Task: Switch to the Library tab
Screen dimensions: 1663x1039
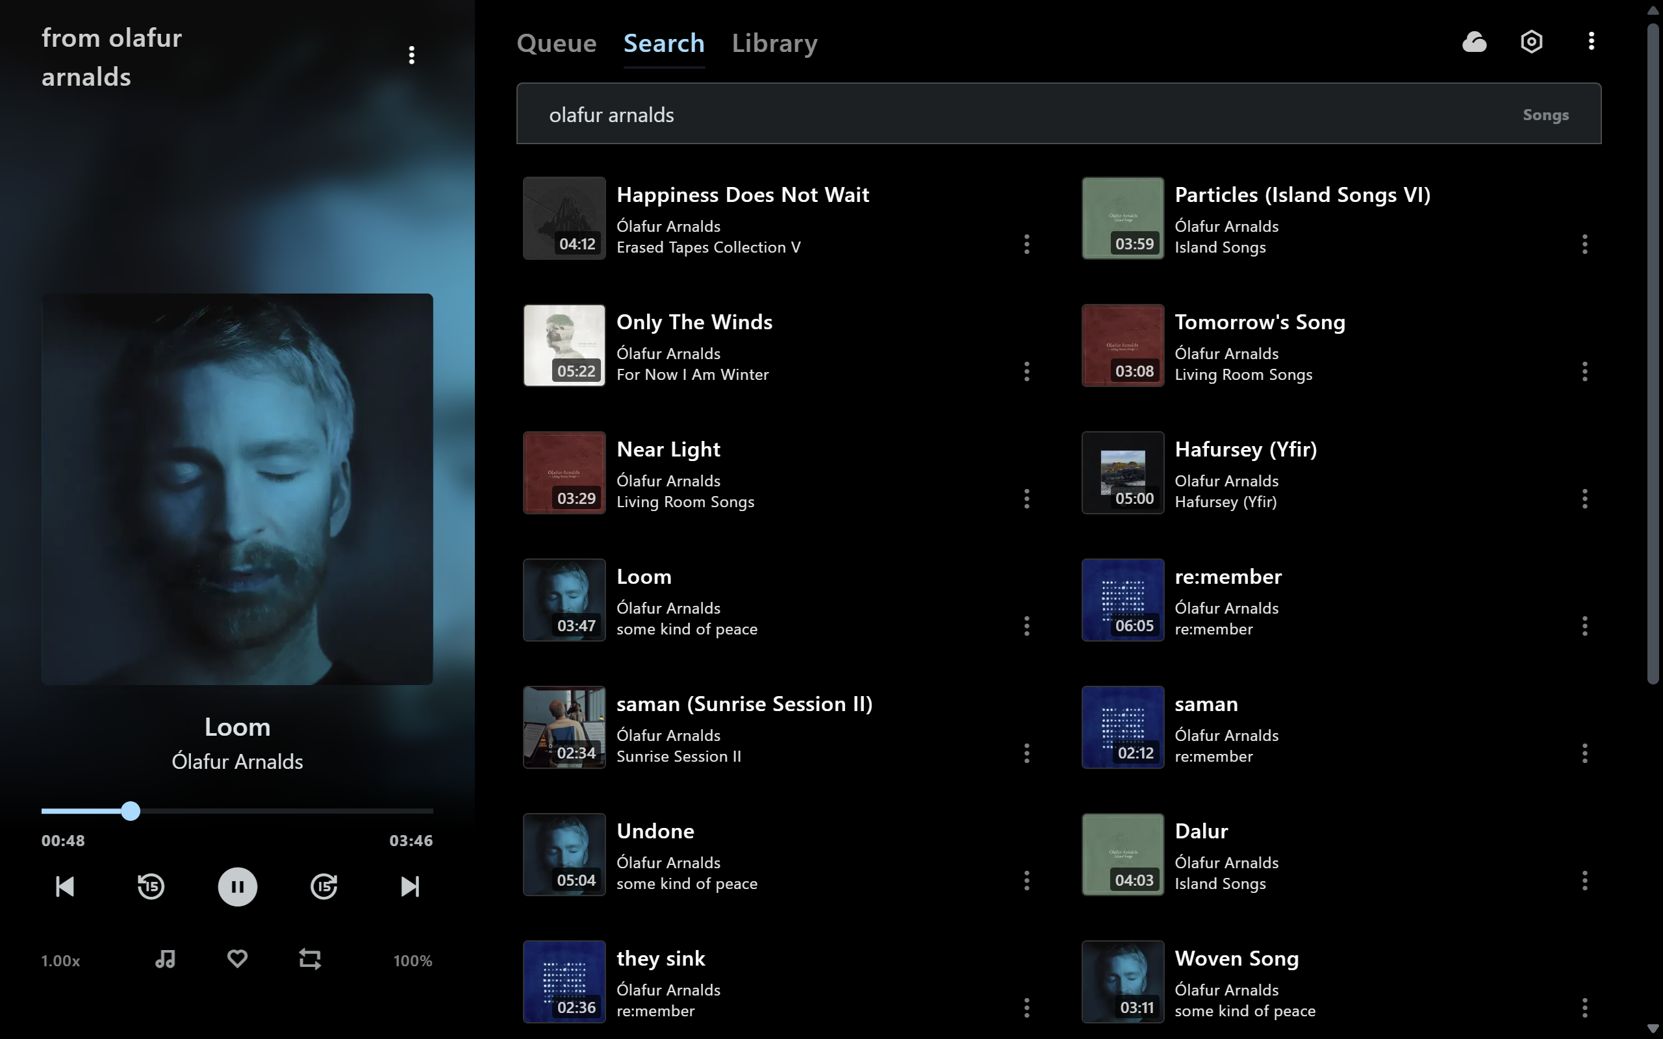Action: (774, 44)
